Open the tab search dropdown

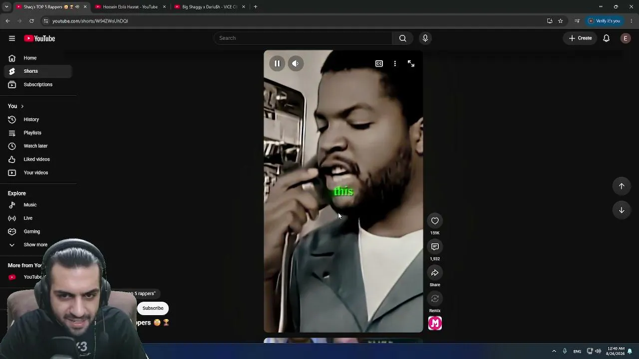[6, 7]
